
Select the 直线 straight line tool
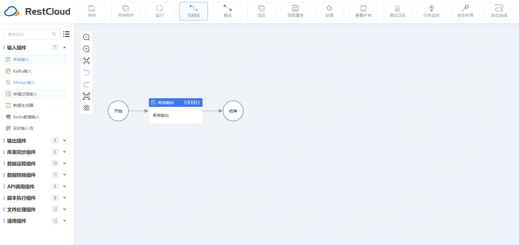[228, 11]
